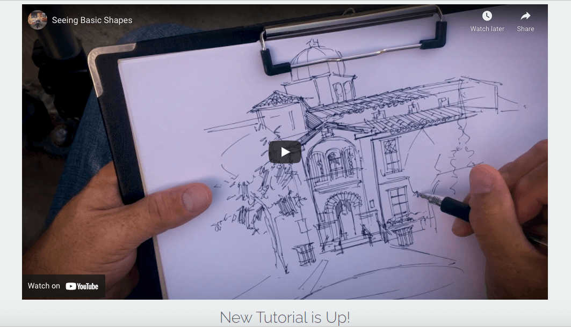Play the Seeing Basic Shapes video
This screenshot has height=327, width=571.
click(x=285, y=152)
